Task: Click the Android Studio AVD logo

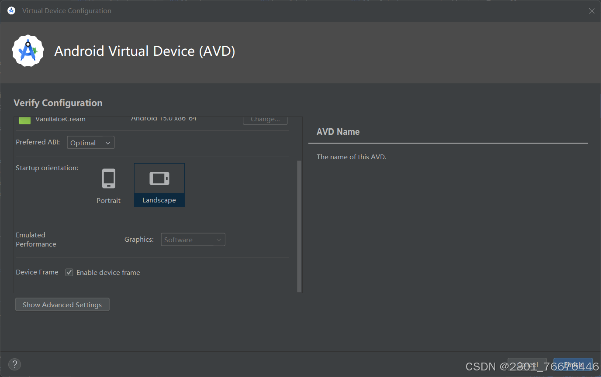Action: pos(28,51)
